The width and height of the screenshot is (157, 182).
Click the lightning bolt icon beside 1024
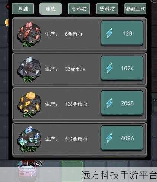coord(109,68)
